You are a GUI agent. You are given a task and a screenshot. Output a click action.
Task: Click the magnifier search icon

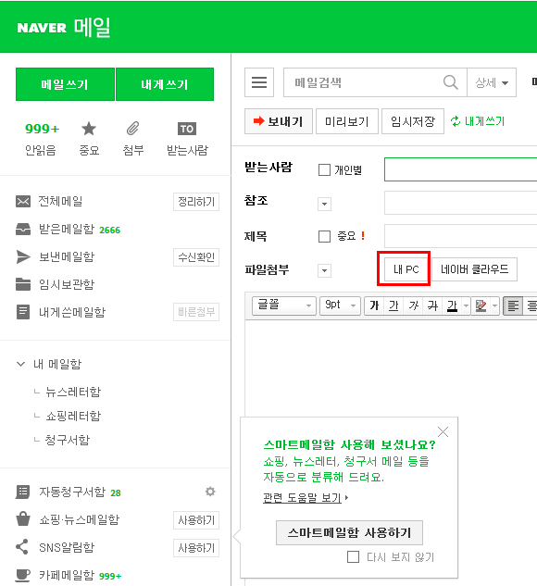[450, 82]
